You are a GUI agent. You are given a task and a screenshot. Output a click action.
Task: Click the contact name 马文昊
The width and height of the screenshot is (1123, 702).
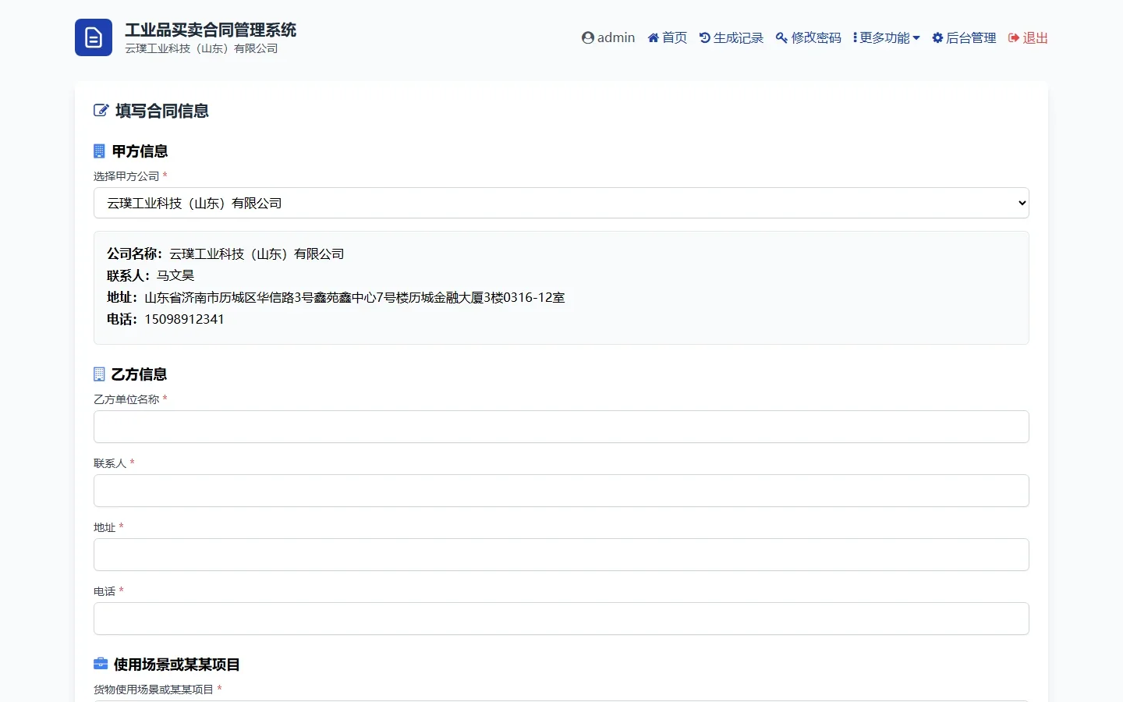[x=175, y=275]
